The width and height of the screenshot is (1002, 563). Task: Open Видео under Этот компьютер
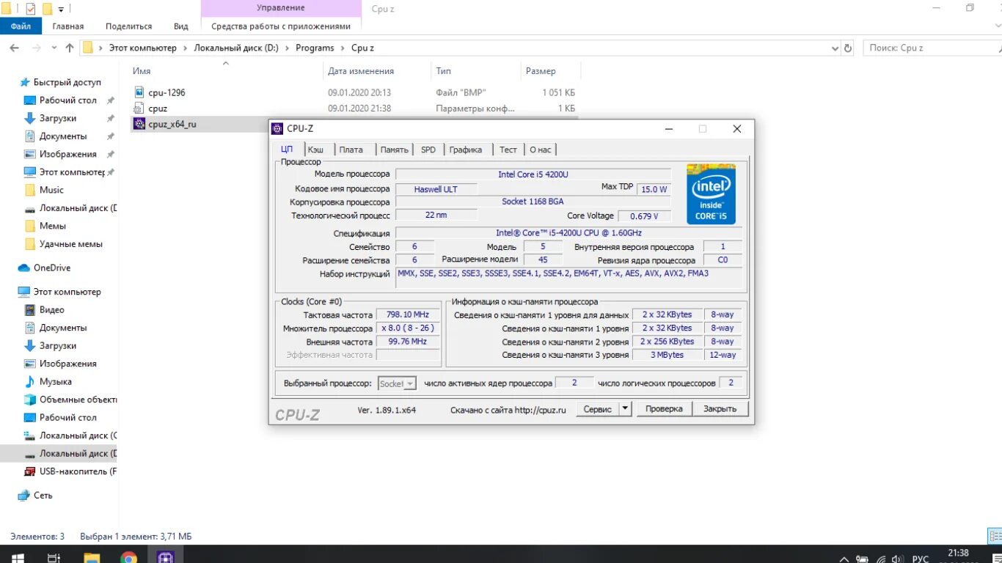[51, 310]
